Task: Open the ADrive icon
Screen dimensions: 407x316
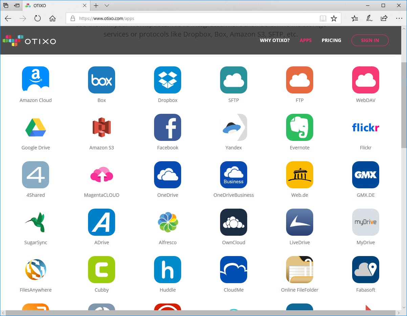Action: pos(102,222)
